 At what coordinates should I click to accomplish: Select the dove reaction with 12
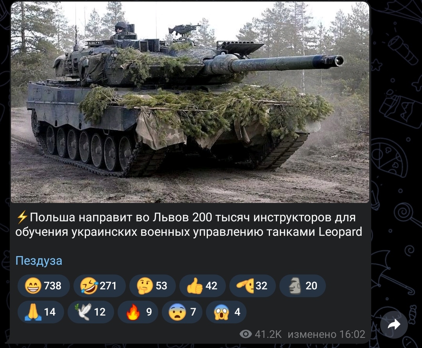click(91, 312)
